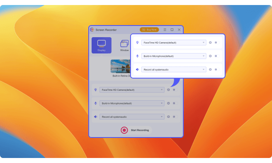Click the microphone icon in main window
The image size is (272, 163).
pyautogui.click(x=95, y=103)
